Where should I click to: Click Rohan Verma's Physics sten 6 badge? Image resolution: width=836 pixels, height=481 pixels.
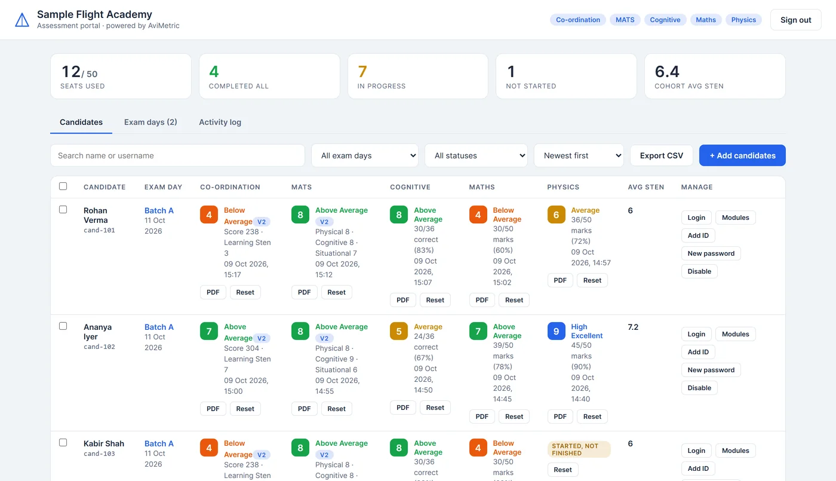click(x=556, y=215)
